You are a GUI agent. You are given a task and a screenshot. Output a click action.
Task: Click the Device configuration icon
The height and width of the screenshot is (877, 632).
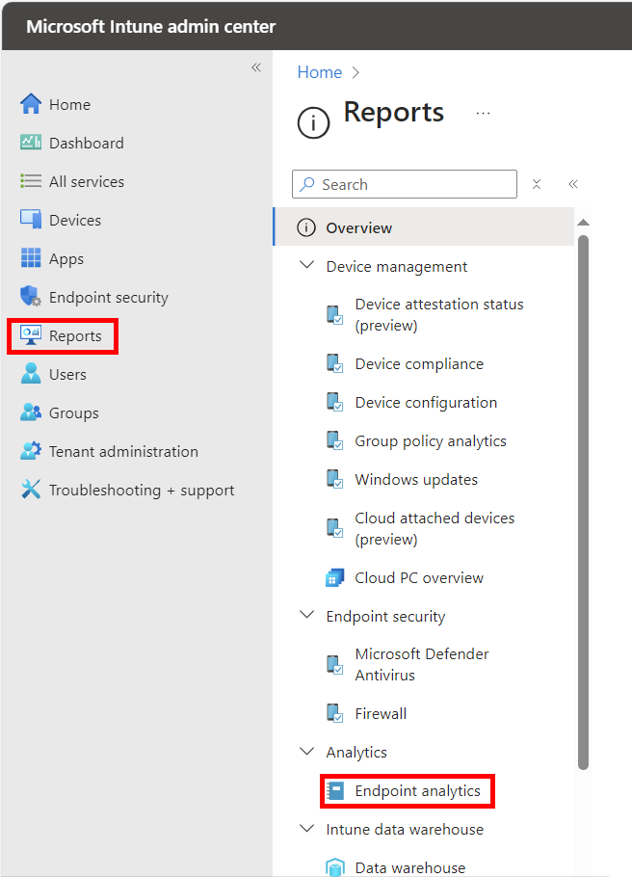pyautogui.click(x=334, y=402)
